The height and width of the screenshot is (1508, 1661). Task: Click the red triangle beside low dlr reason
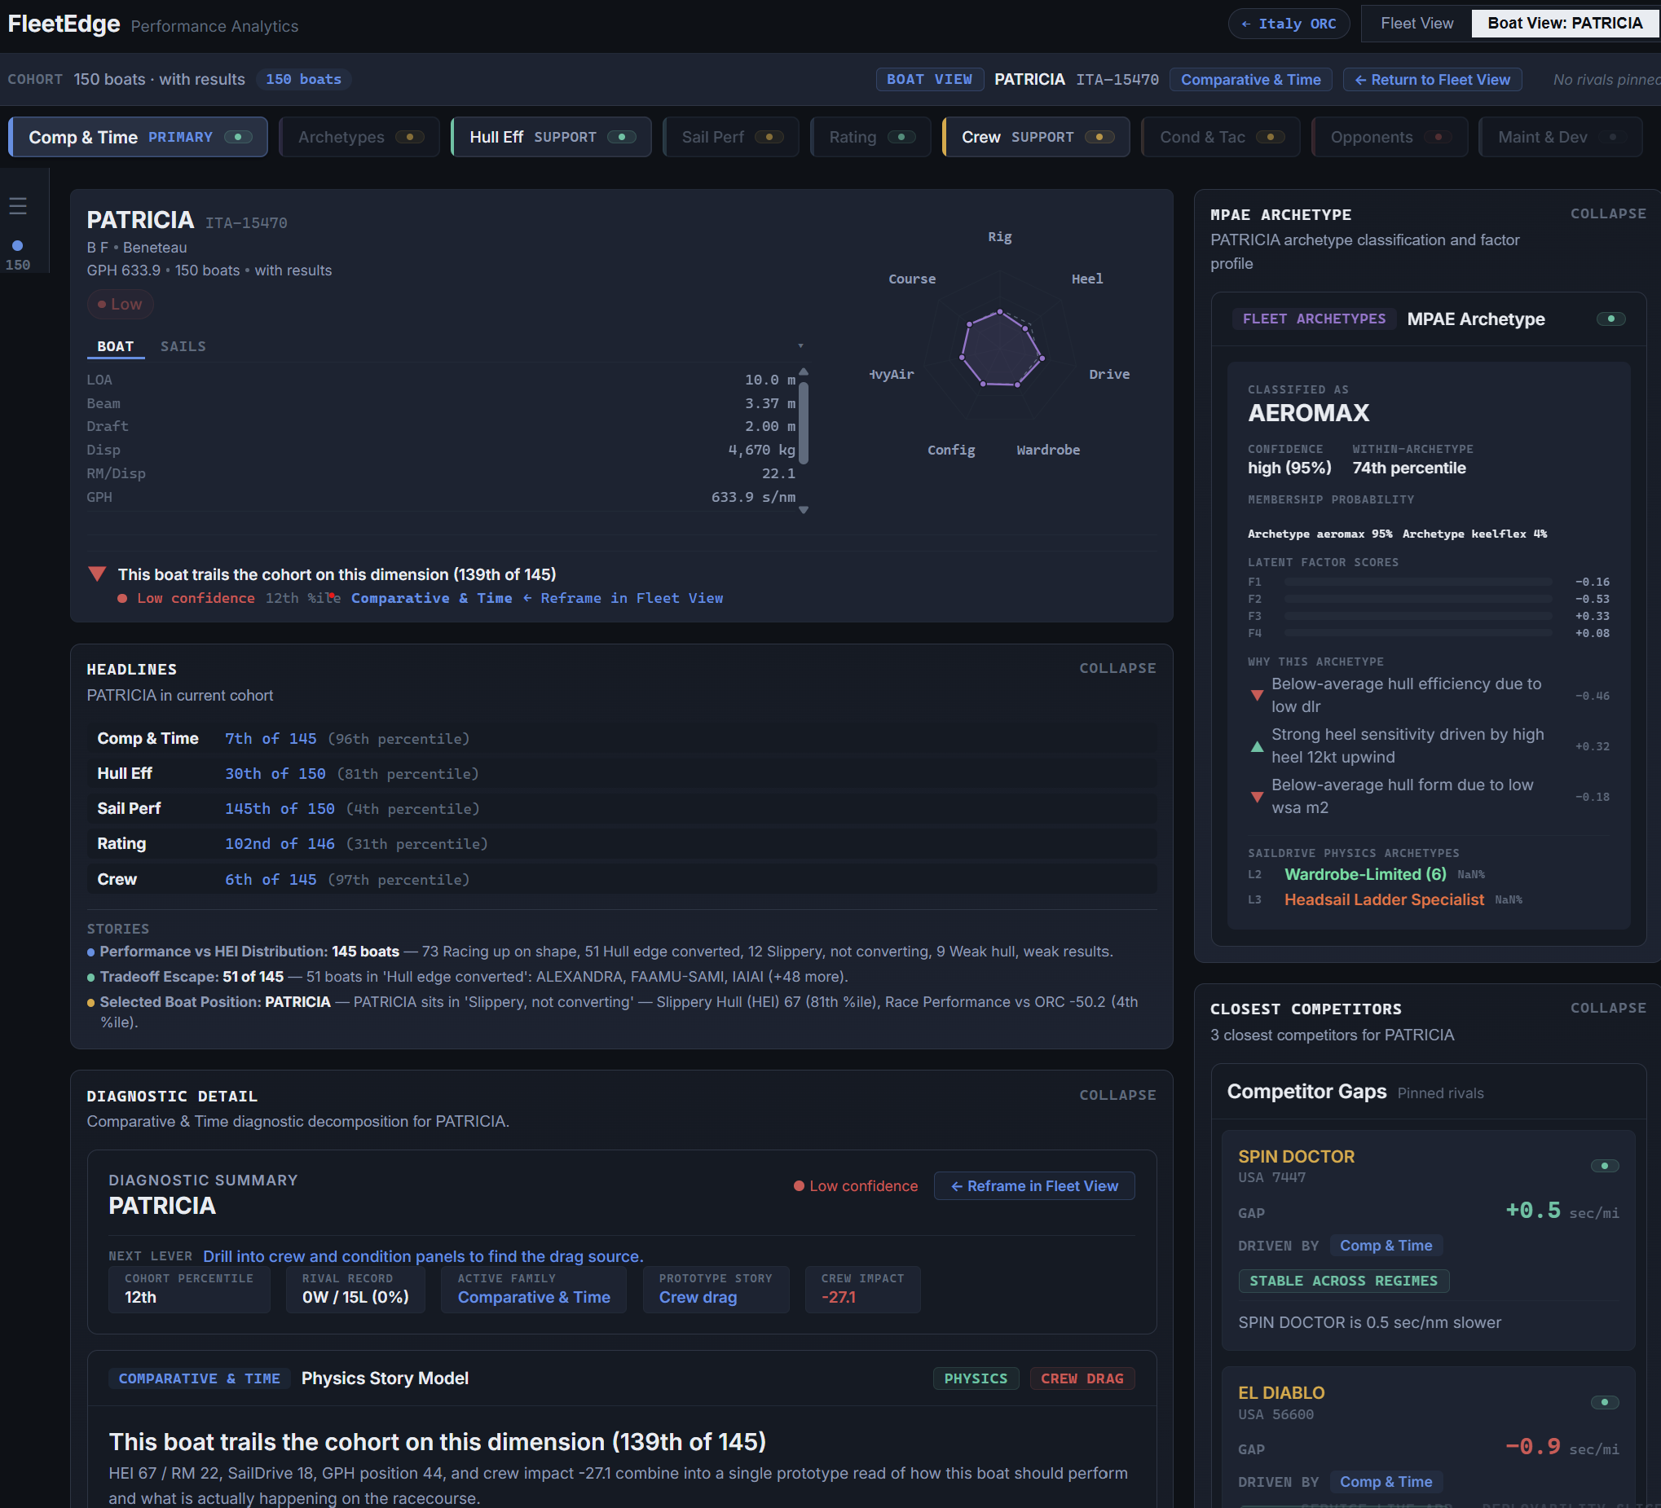1257,695
